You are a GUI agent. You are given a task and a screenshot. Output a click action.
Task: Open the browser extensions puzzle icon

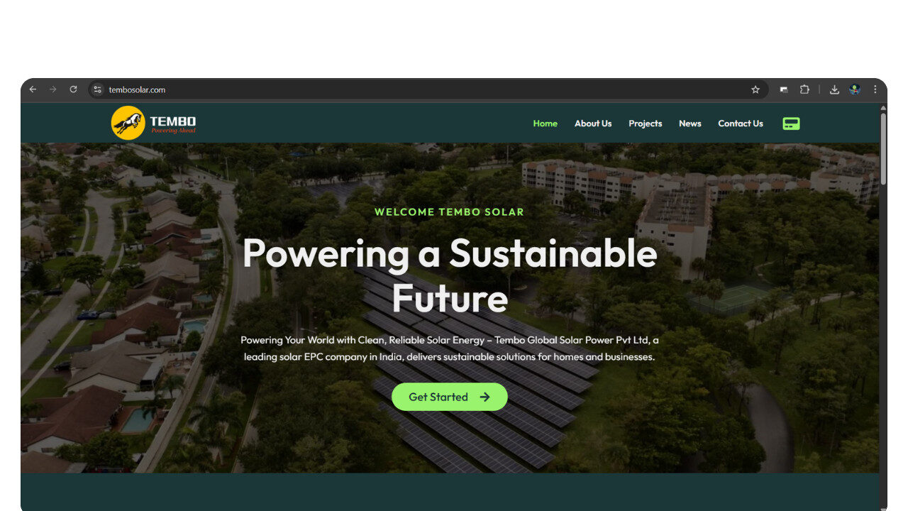[804, 89]
